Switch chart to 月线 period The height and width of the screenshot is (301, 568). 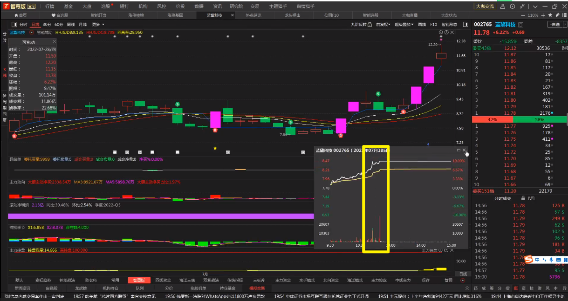[82, 24]
